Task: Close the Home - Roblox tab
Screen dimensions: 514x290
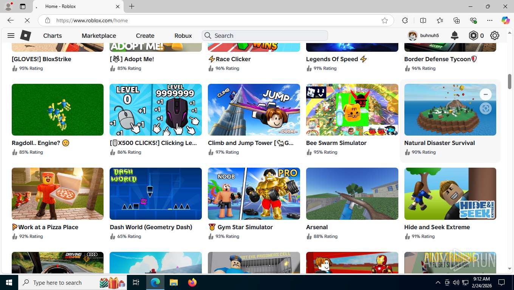Action: pyautogui.click(x=118, y=6)
